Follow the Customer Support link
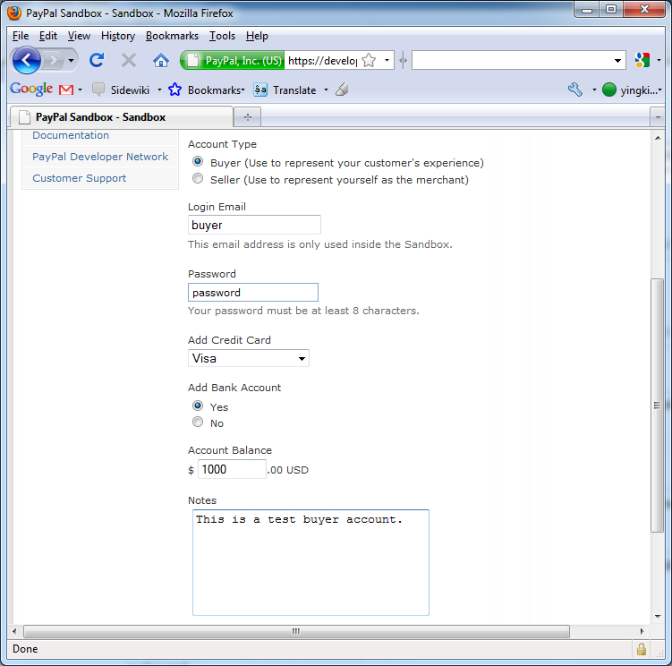This screenshot has height=666, width=672. click(80, 178)
